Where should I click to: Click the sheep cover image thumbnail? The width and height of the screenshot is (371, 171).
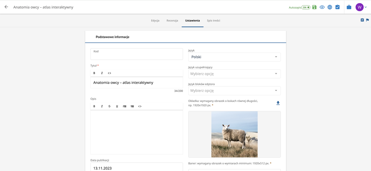click(234, 134)
